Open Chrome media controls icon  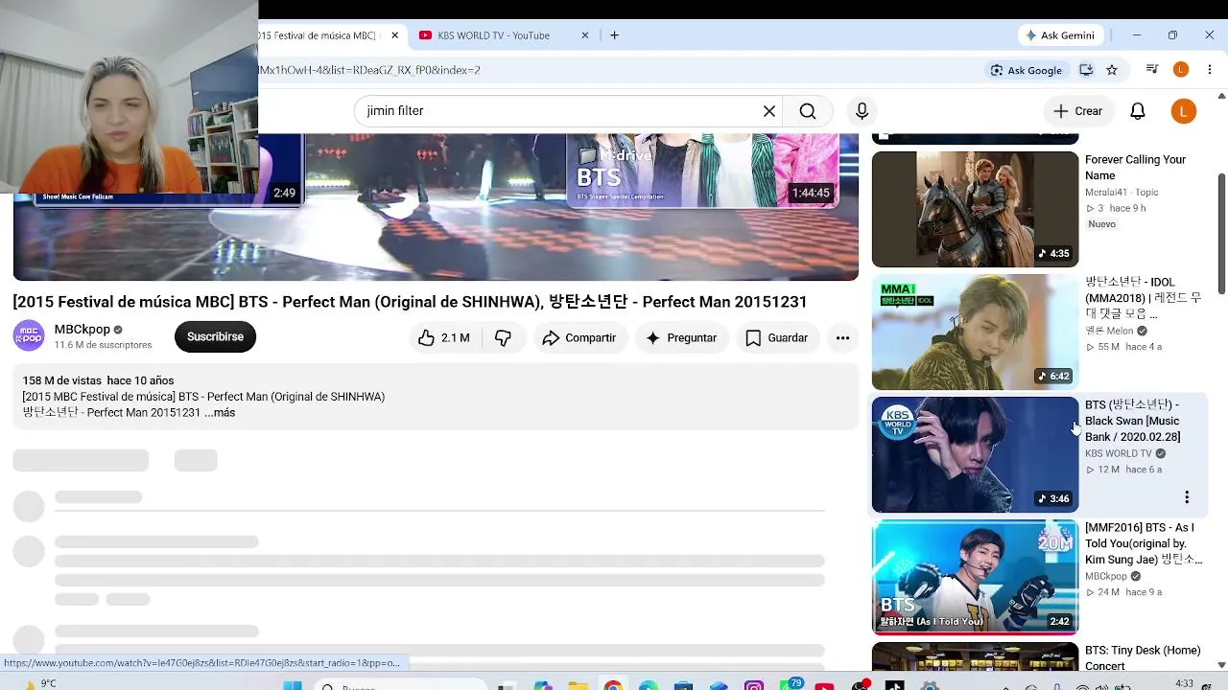pos(1152,70)
